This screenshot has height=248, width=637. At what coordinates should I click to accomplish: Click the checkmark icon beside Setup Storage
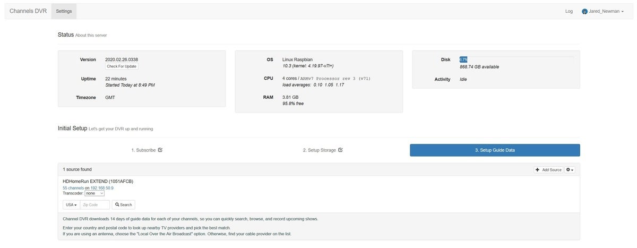pos(340,150)
